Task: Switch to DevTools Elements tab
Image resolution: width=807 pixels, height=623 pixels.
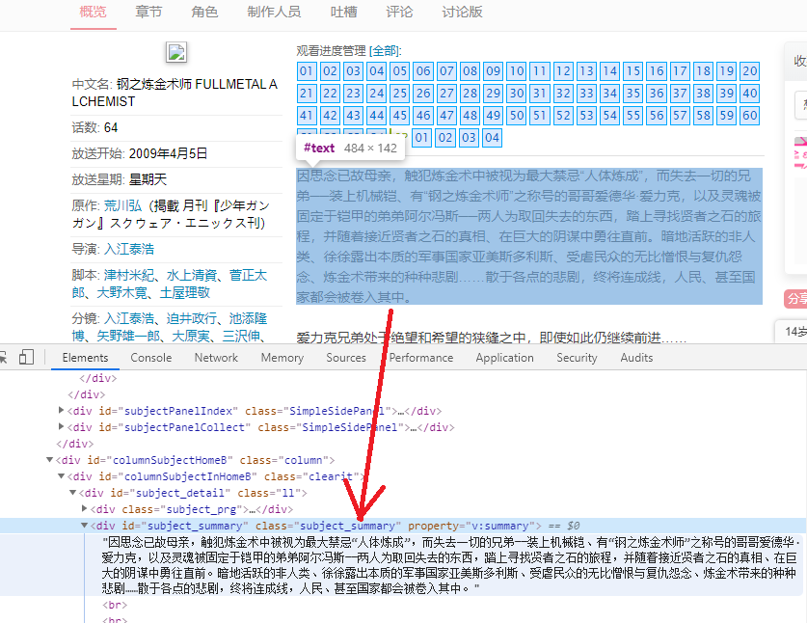Action: [x=85, y=358]
